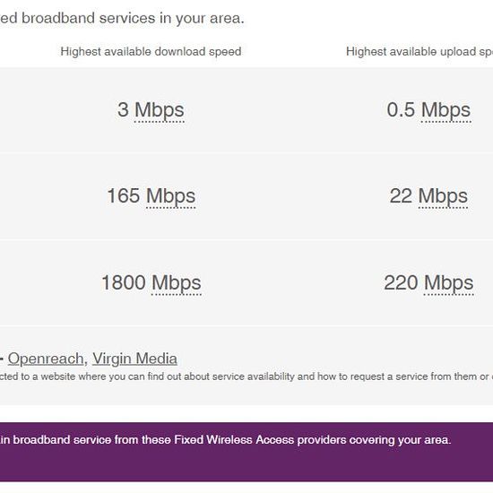
Task: Click the broadband services in your area heading
Action: (122, 18)
